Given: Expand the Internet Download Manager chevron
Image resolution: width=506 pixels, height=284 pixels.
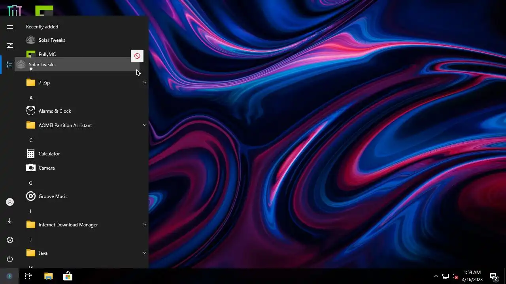Looking at the screenshot, I should pyautogui.click(x=144, y=224).
